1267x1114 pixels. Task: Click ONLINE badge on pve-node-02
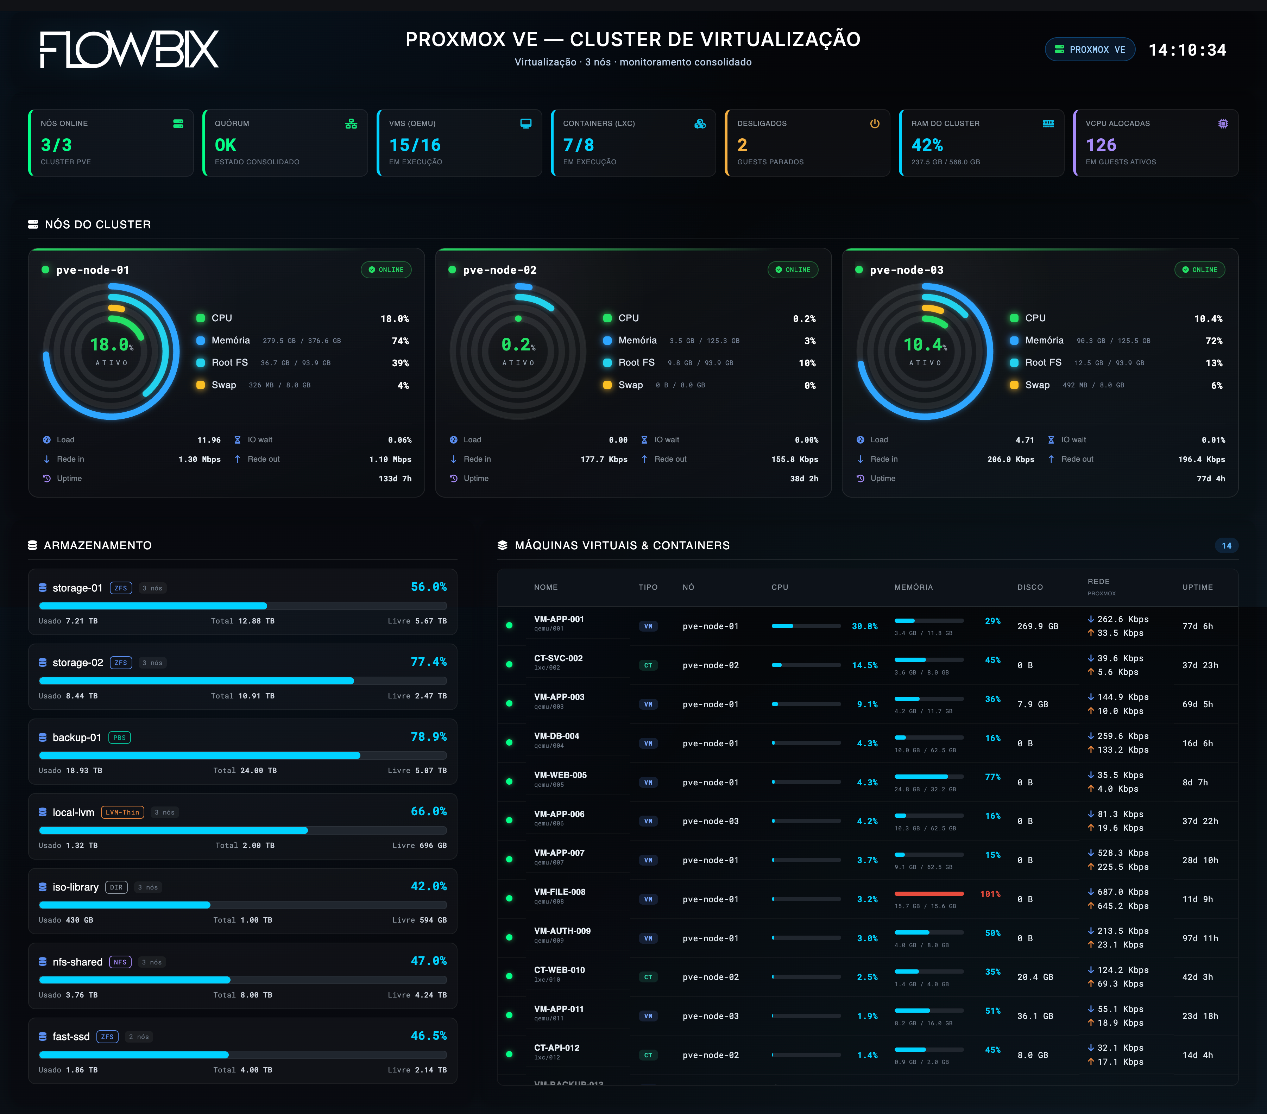point(793,270)
